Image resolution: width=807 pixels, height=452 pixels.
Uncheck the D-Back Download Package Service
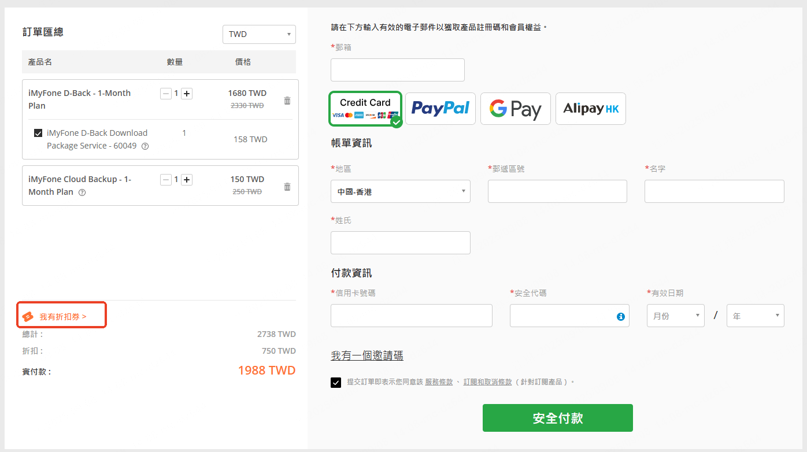pyautogui.click(x=38, y=134)
